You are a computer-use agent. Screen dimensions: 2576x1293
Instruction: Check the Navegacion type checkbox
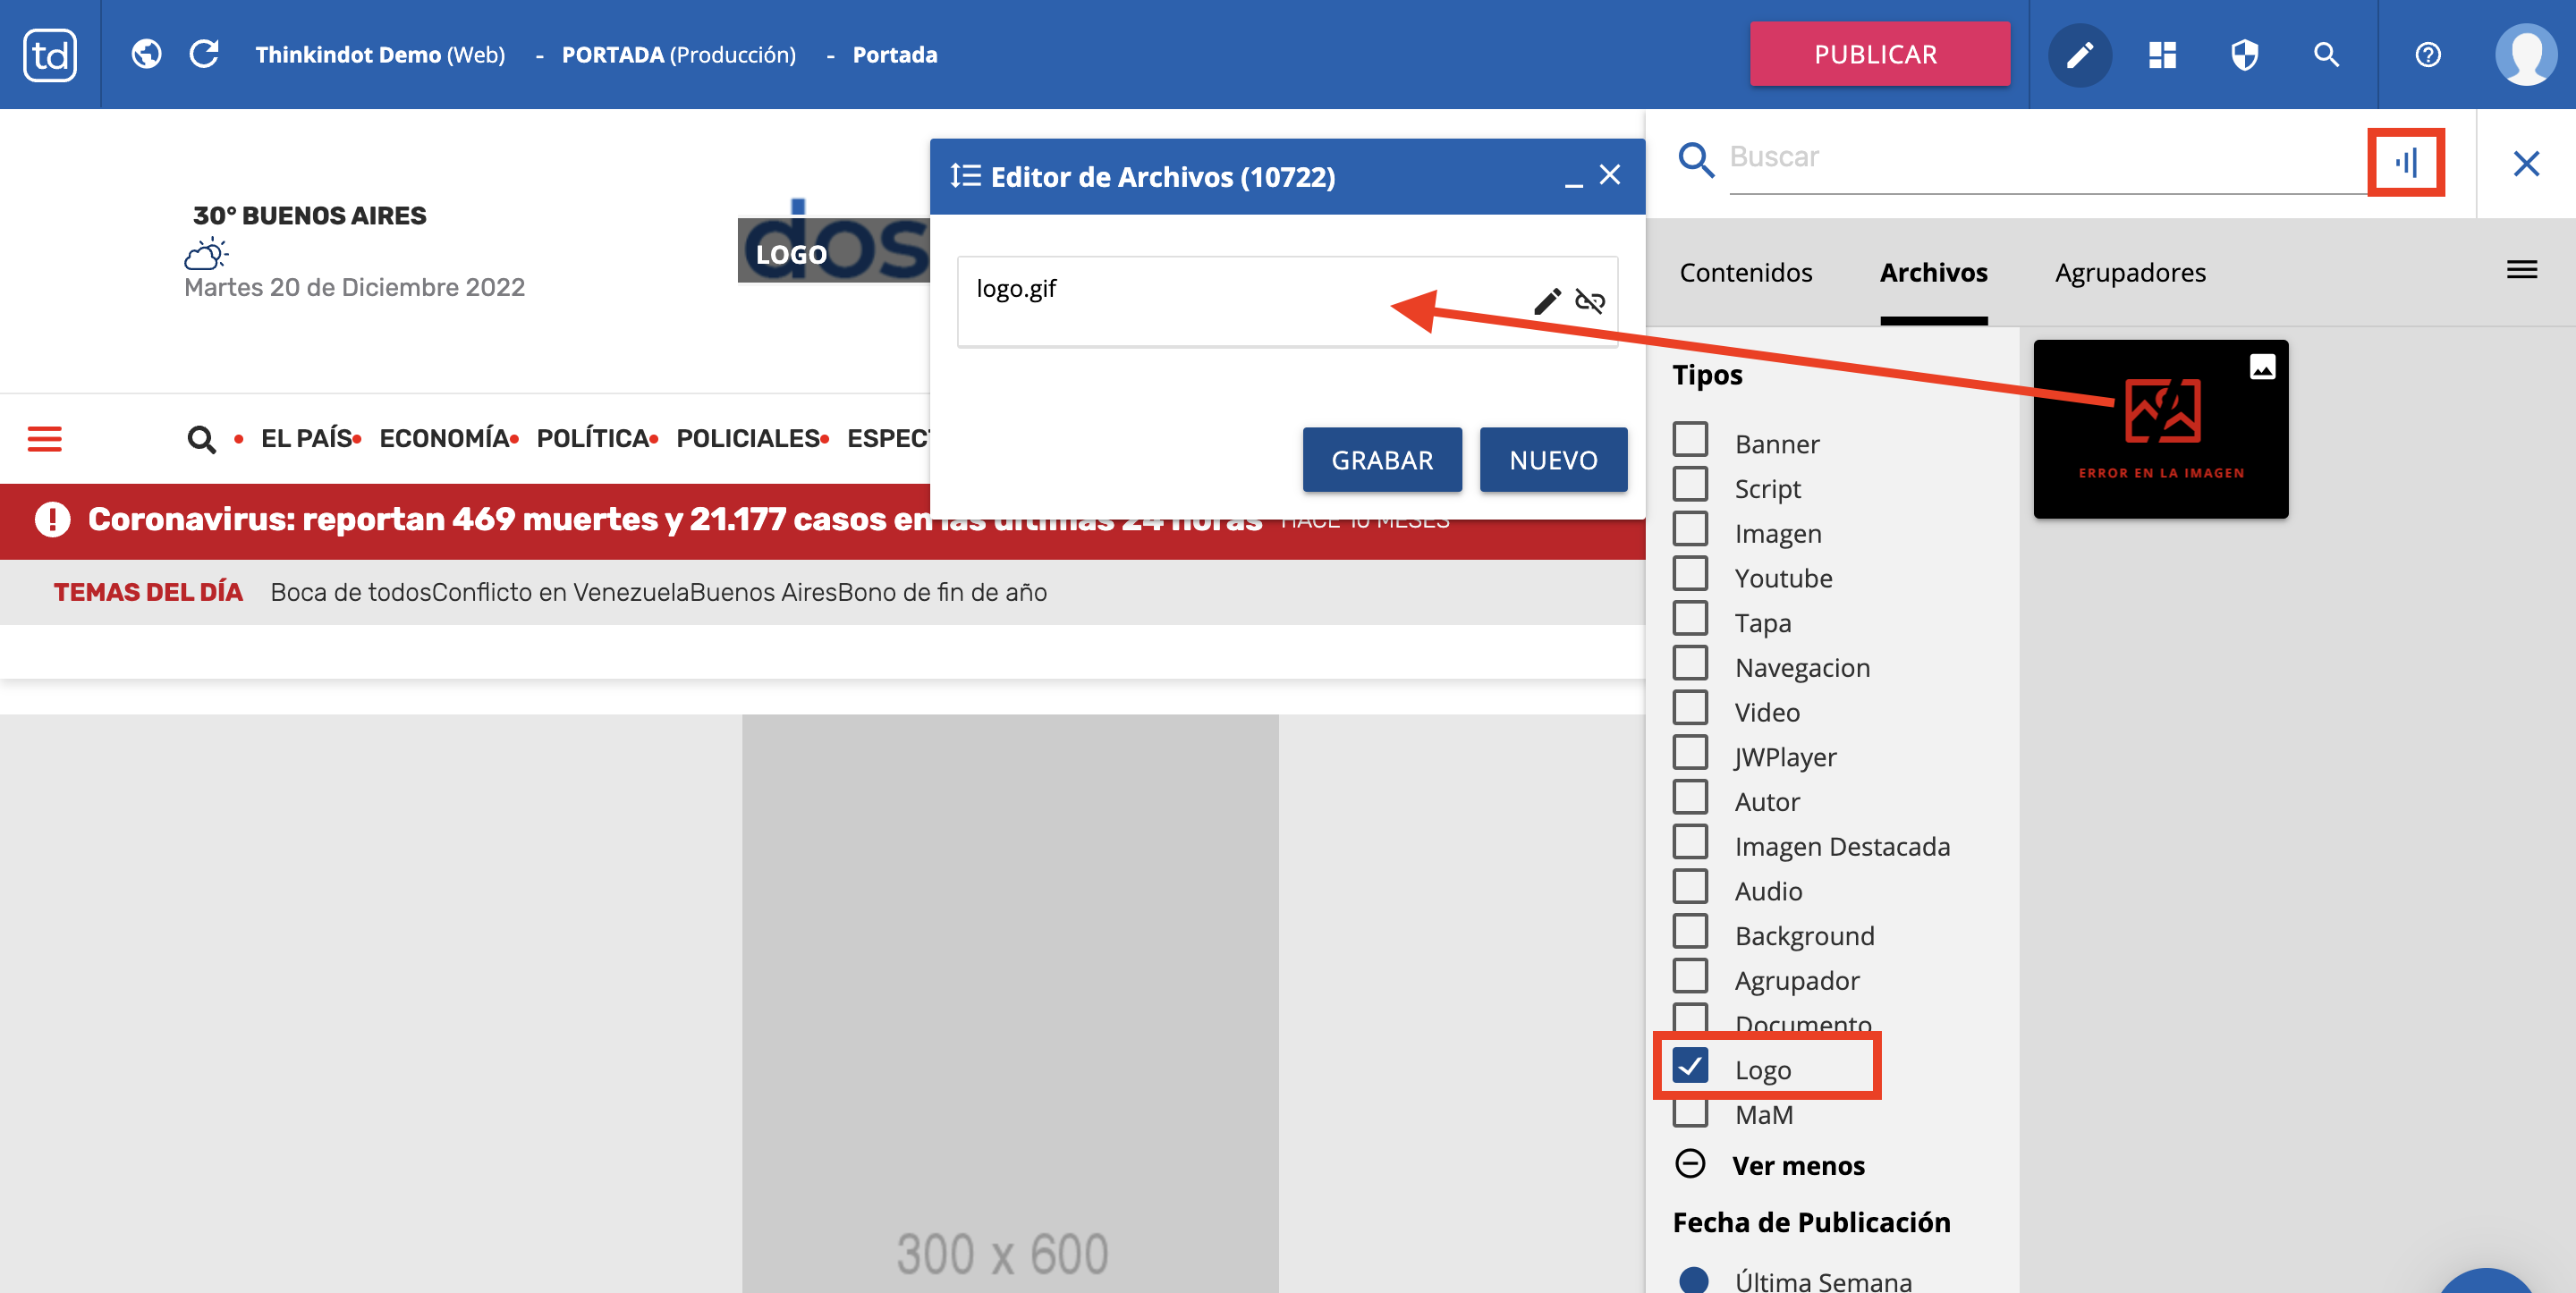1690,663
